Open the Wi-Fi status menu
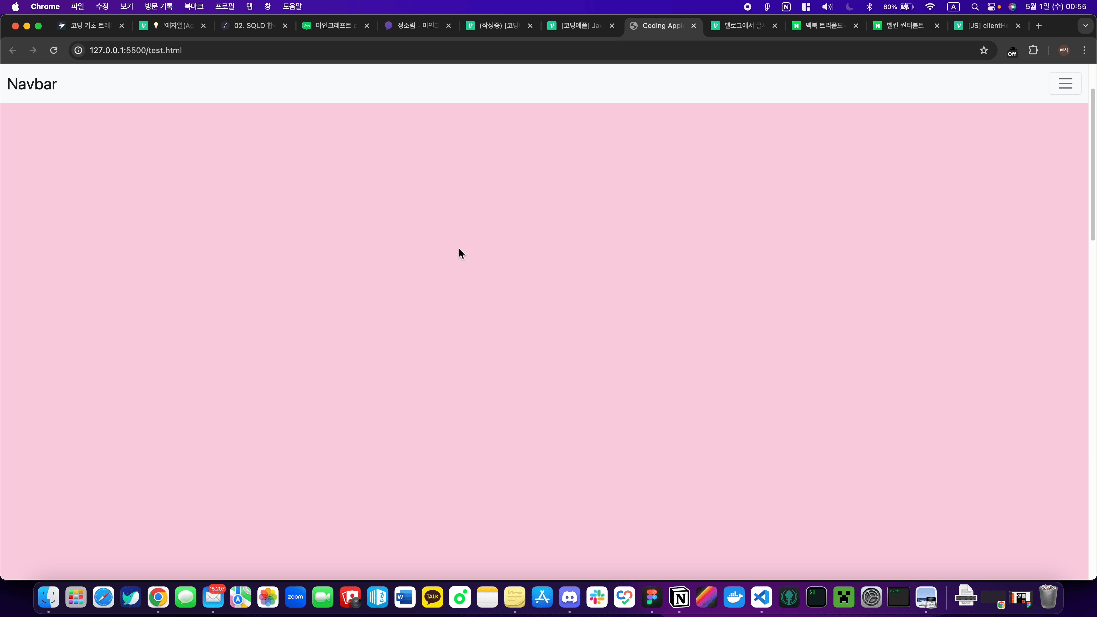1097x617 pixels. pyautogui.click(x=930, y=7)
